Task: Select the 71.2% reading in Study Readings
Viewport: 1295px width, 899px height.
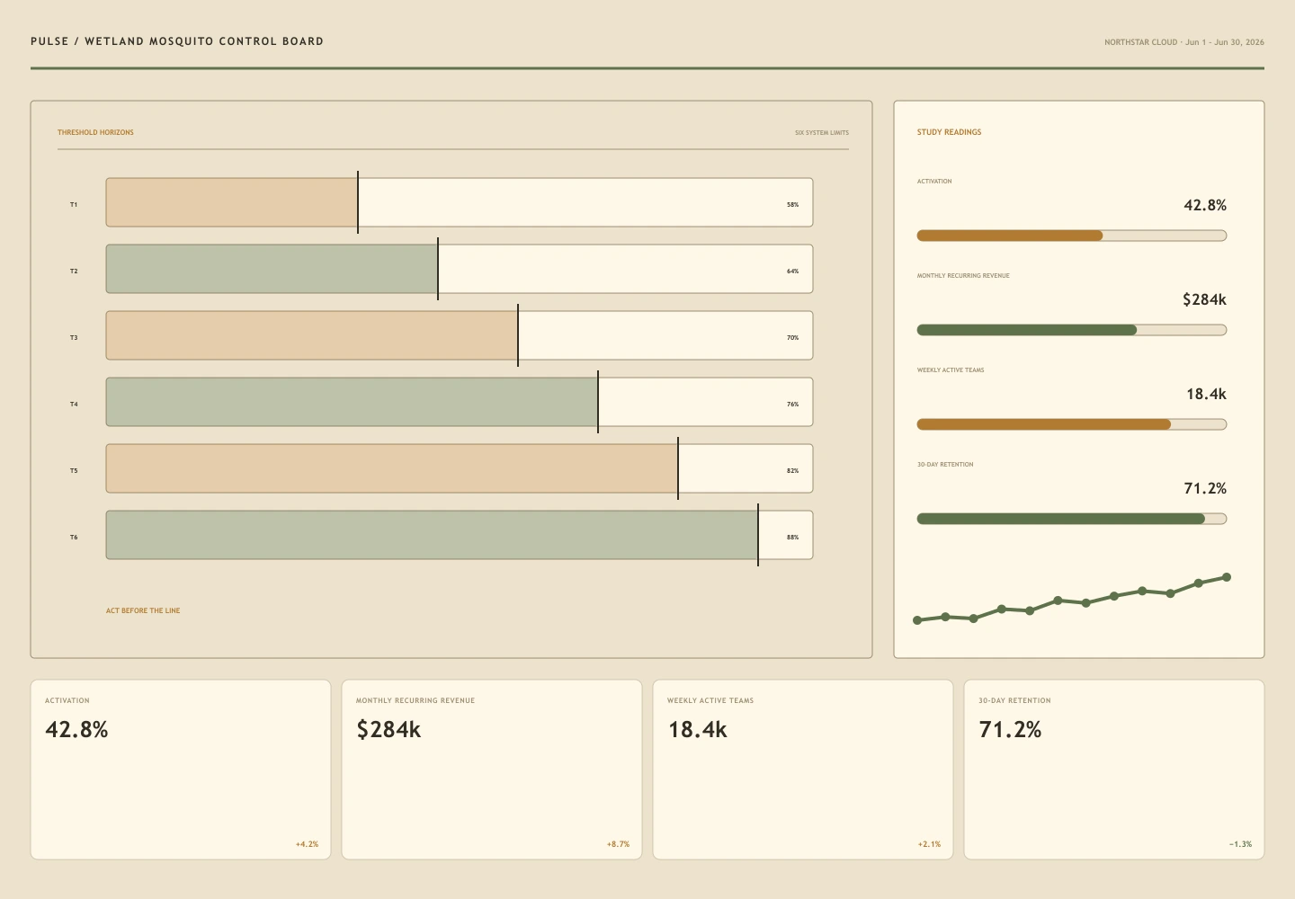Action: point(1205,488)
